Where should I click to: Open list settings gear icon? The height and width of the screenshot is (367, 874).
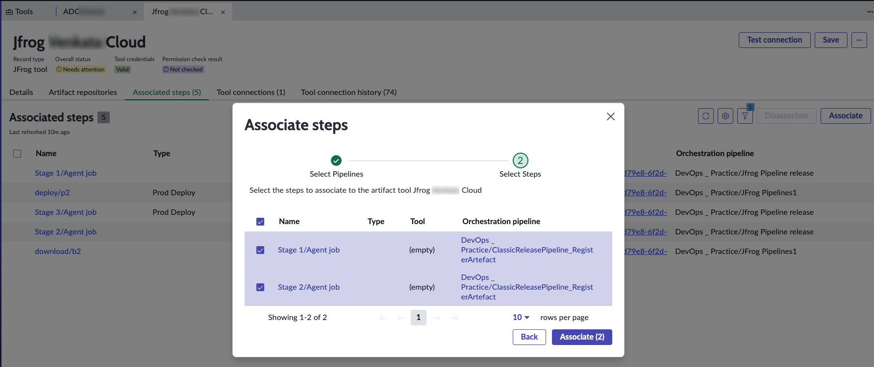tap(725, 116)
